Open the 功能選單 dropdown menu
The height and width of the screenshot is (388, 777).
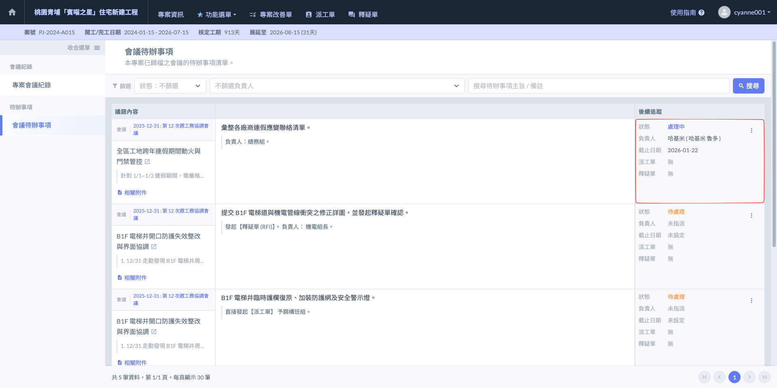217,15
